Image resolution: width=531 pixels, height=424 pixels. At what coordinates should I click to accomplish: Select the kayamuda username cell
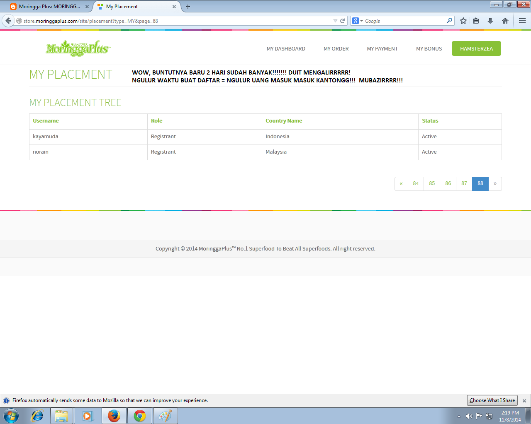tap(88, 137)
